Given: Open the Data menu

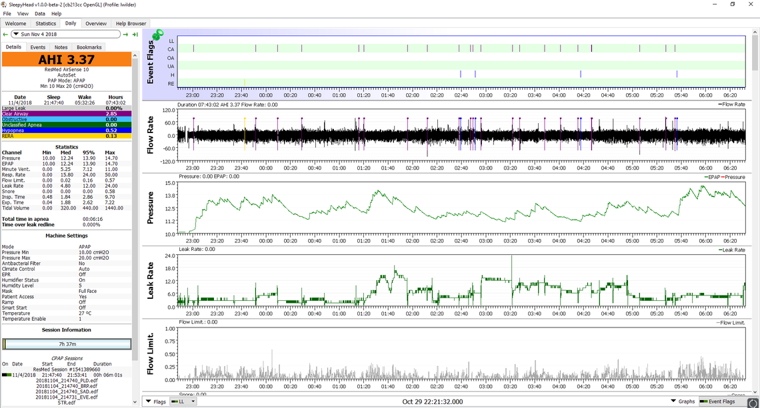Looking at the screenshot, I should pos(40,13).
